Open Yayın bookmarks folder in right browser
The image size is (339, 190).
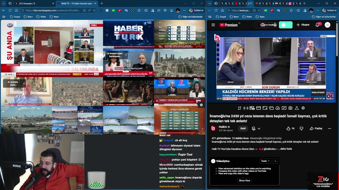pyautogui.click(x=260, y=17)
